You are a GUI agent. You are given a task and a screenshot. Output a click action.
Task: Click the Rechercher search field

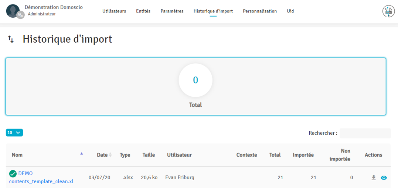365,133
